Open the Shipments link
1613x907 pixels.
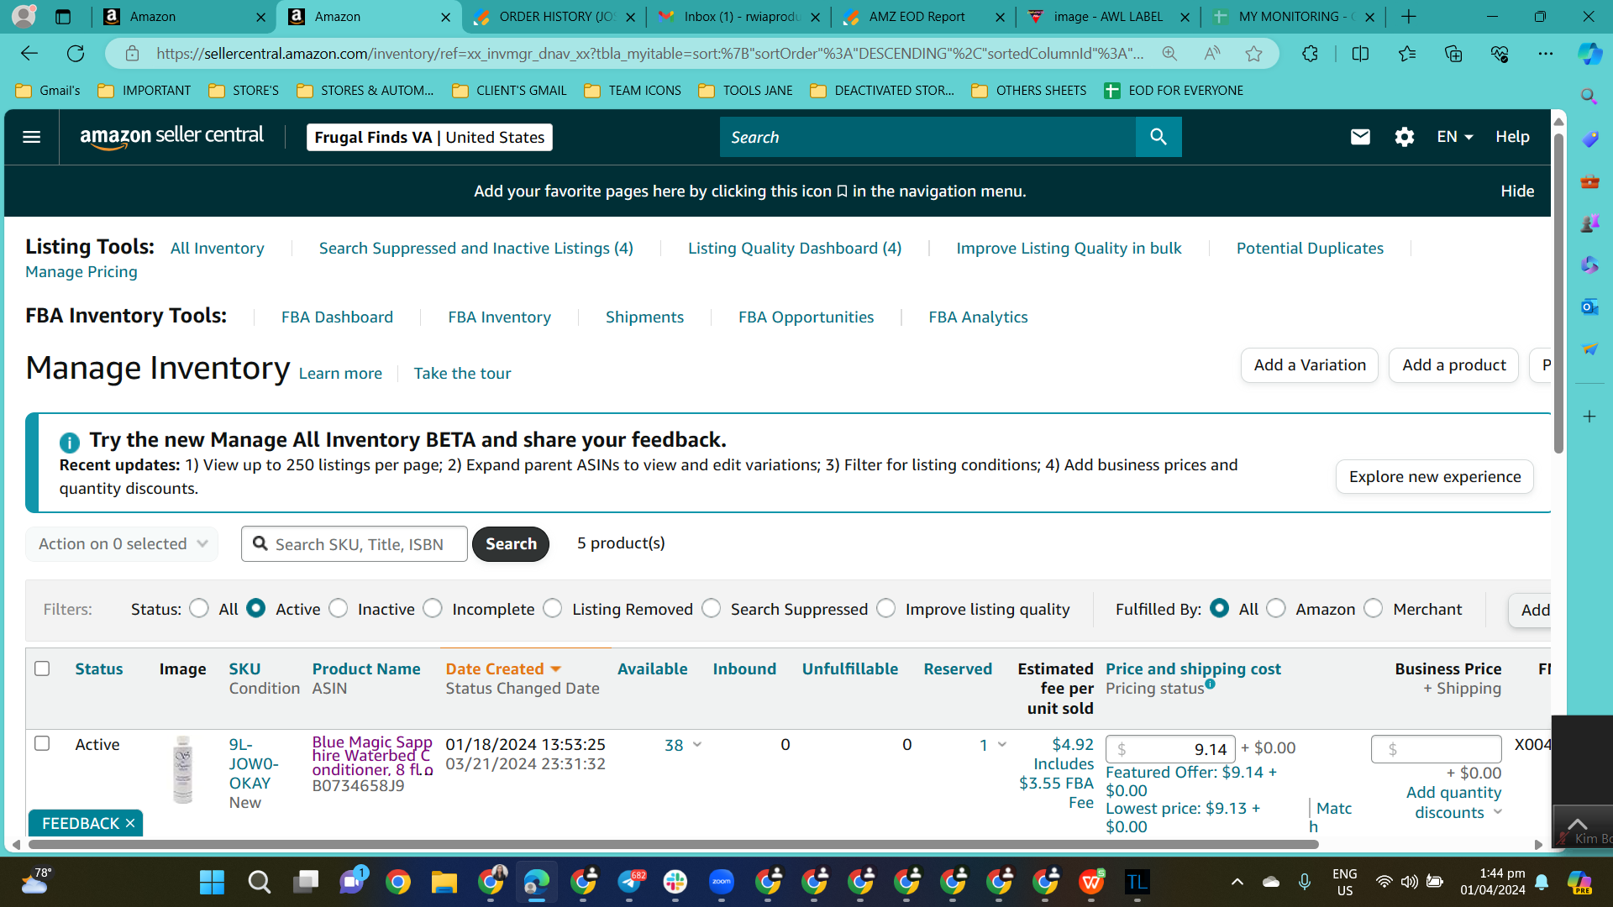click(644, 317)
